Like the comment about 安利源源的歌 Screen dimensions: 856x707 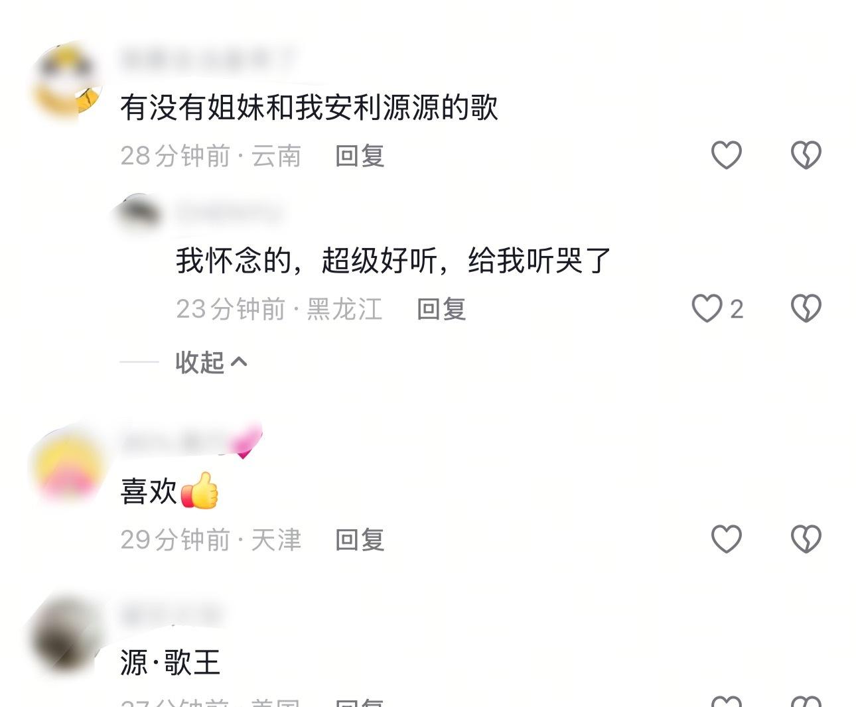click(x=726, y=155)
